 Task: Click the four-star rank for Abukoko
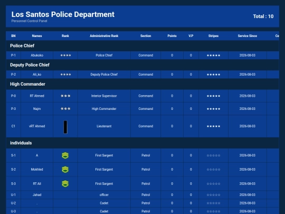pos(65,55)
